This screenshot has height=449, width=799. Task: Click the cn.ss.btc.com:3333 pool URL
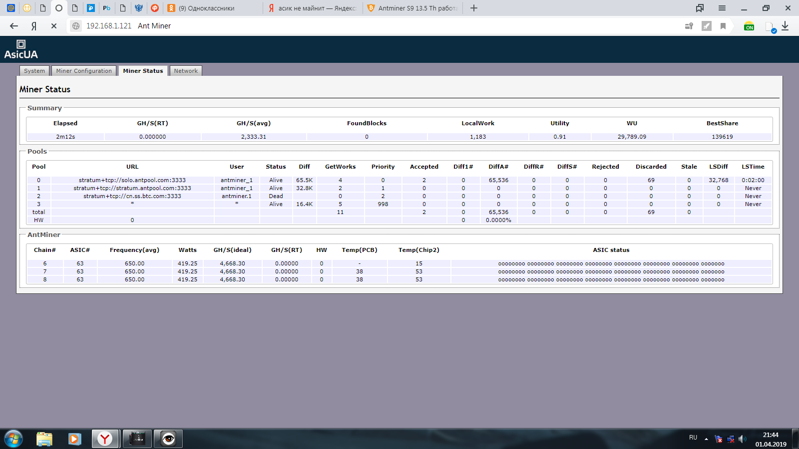tap(132, 196)
